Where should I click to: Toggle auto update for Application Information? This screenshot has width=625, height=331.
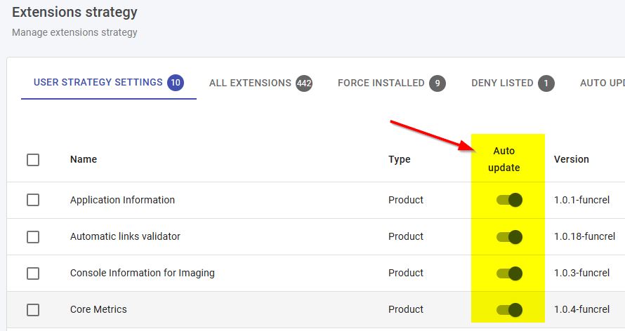point(509,200)
